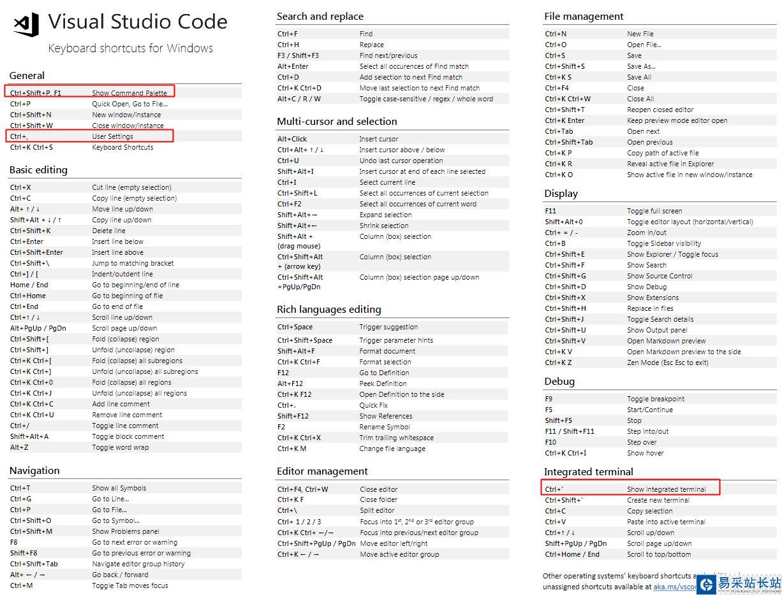Viewport: 782px width, 595px height.
Task: Click 'Reveal active file in Explorer'
Action: 670,164
